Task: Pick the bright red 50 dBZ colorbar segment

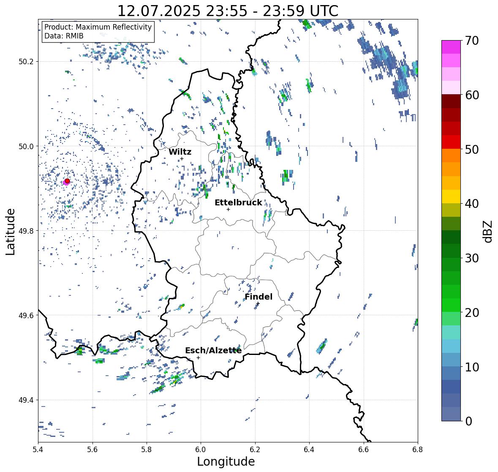Action: pos(451,142)
